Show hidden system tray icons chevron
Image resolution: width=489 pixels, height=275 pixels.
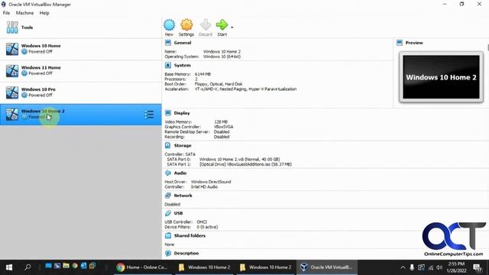tap(403, 267)
